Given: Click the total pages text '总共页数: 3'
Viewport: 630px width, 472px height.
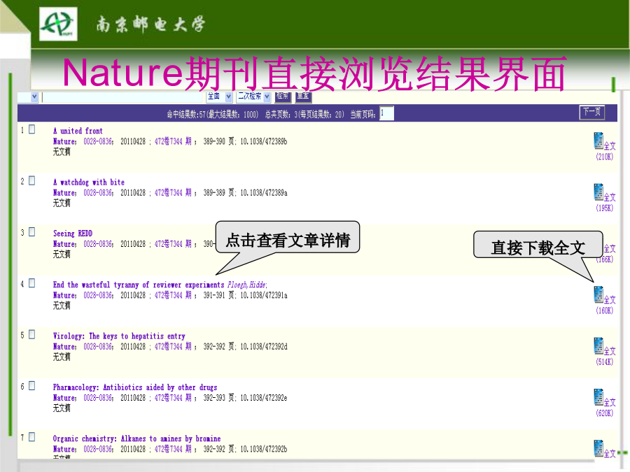Looking at the screenshot, I should coord(281,115).
